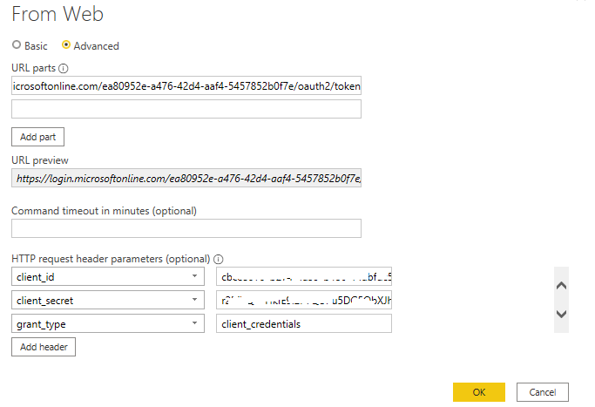
Task: Click the Add part button
Action: pyautogui.click(x=38, y=137)
